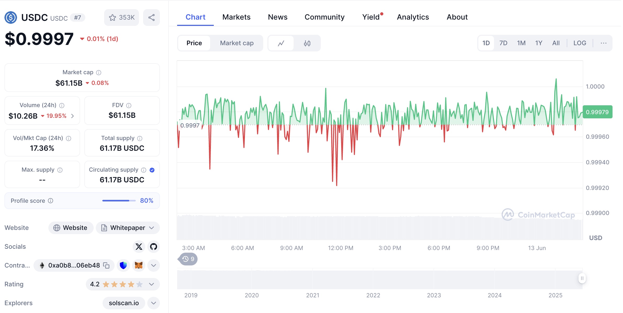Click the $61.15B market cap value
Screen dimensions: 623x313
coord(69,83)
